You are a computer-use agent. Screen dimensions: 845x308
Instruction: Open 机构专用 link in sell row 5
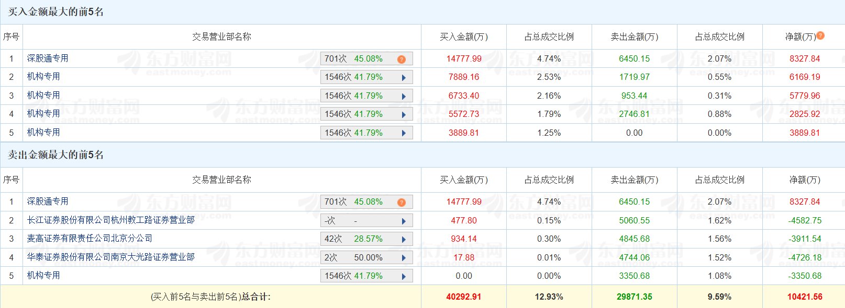tap(43, 276)
